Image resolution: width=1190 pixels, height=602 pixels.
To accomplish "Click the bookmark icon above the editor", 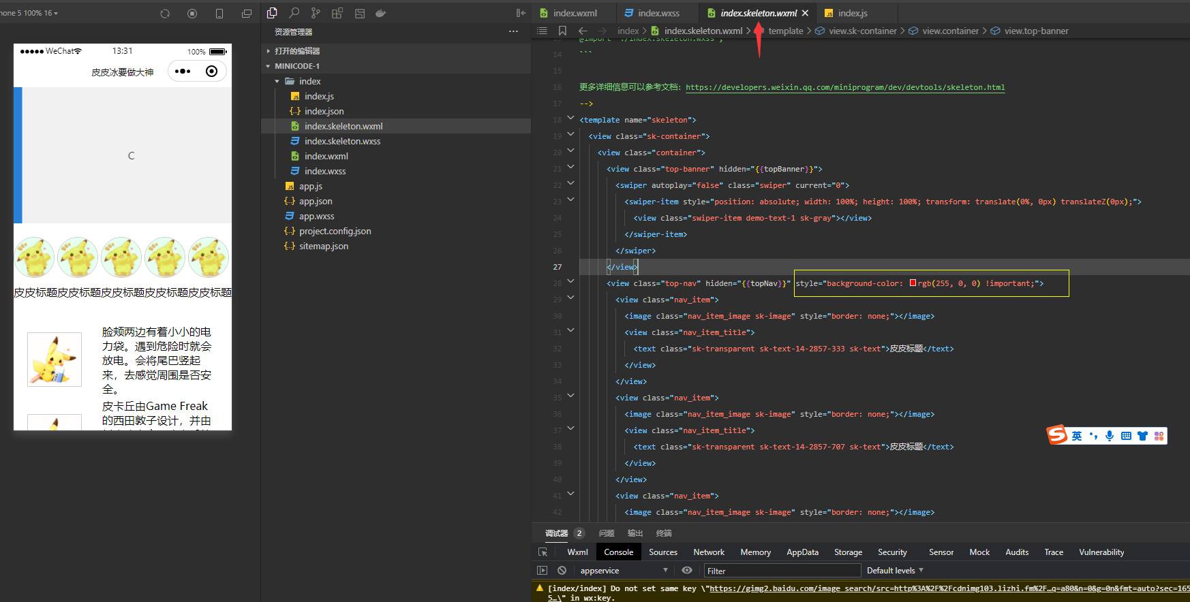I will 562,31.
